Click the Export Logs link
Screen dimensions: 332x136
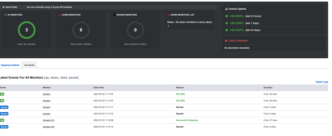click(322, 82)
